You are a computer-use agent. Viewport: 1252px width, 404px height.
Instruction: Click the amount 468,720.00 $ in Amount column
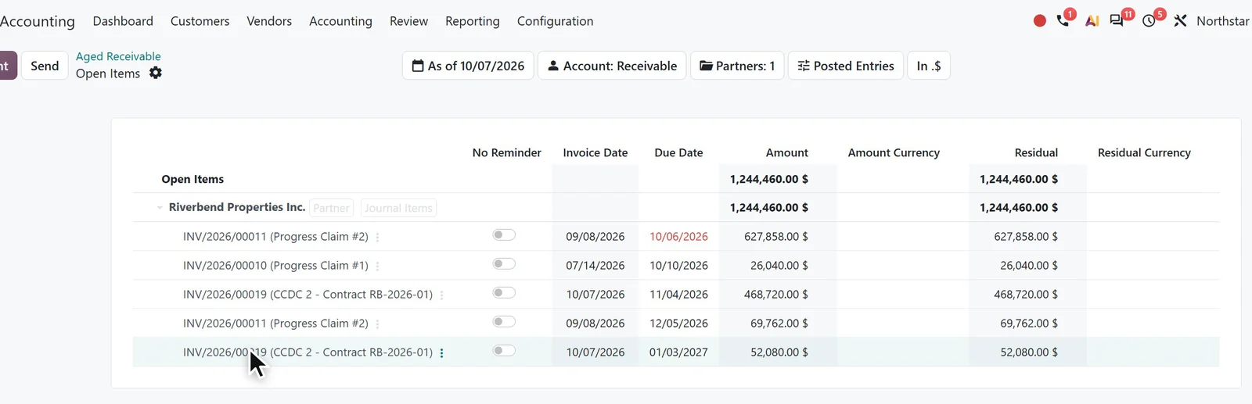(x=776, y=295)
